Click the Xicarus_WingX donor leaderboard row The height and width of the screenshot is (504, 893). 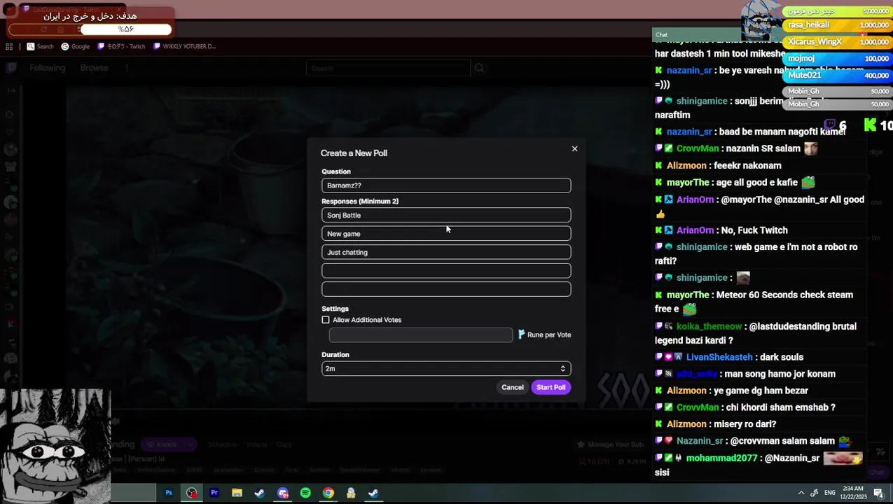[838, 42]
